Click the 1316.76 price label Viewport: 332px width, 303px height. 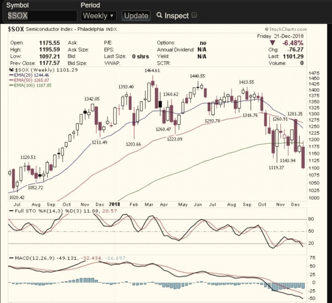[250, 115]
